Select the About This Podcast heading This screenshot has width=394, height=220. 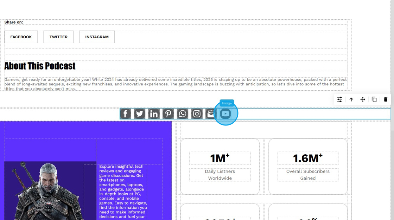click(x=40, y=66)
